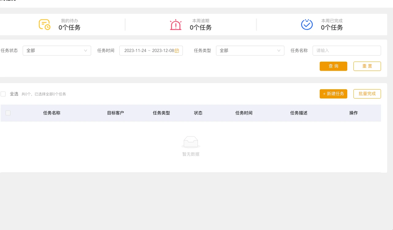Click the 查询 search button
The image size is (393, 230).
pyautogui.click(x=333, y=66)
